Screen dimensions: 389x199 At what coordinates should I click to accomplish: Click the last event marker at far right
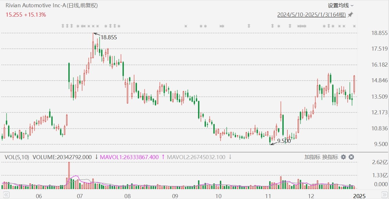pos(354,26)
